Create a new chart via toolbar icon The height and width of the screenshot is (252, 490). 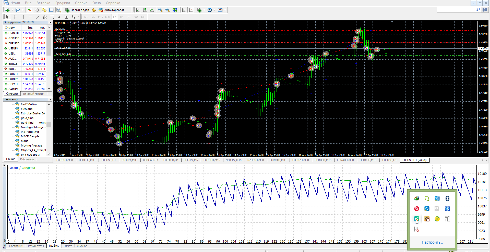pyautogui.click(x=7, y=10)
